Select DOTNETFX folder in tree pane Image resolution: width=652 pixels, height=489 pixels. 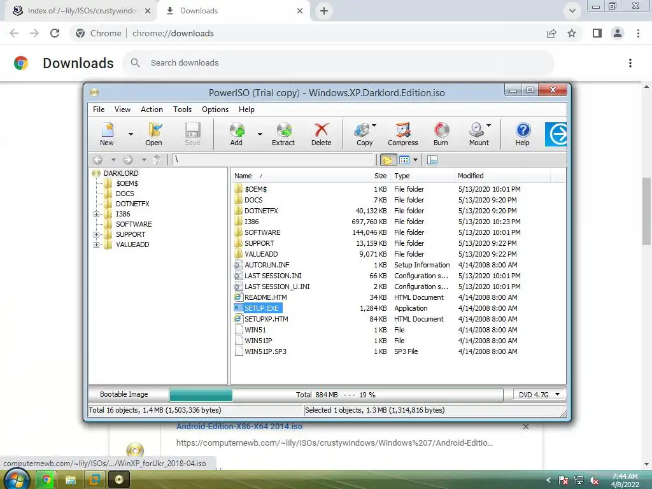(132, 204)
